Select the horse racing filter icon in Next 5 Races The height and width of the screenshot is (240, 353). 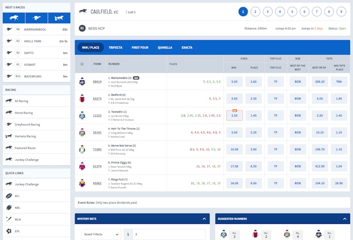[x=14, y=18]
